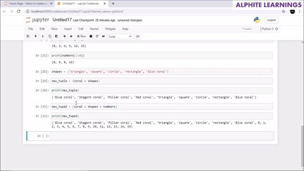The image size is (304, 171).
Task: Select cell print(new_tupe2)
Action: pyautogui.click(x=161, y=116)
